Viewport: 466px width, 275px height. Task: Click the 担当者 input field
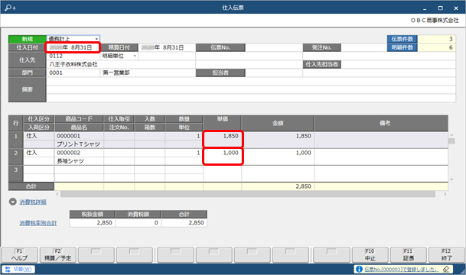pyautogui.click(x=274, y=73)
